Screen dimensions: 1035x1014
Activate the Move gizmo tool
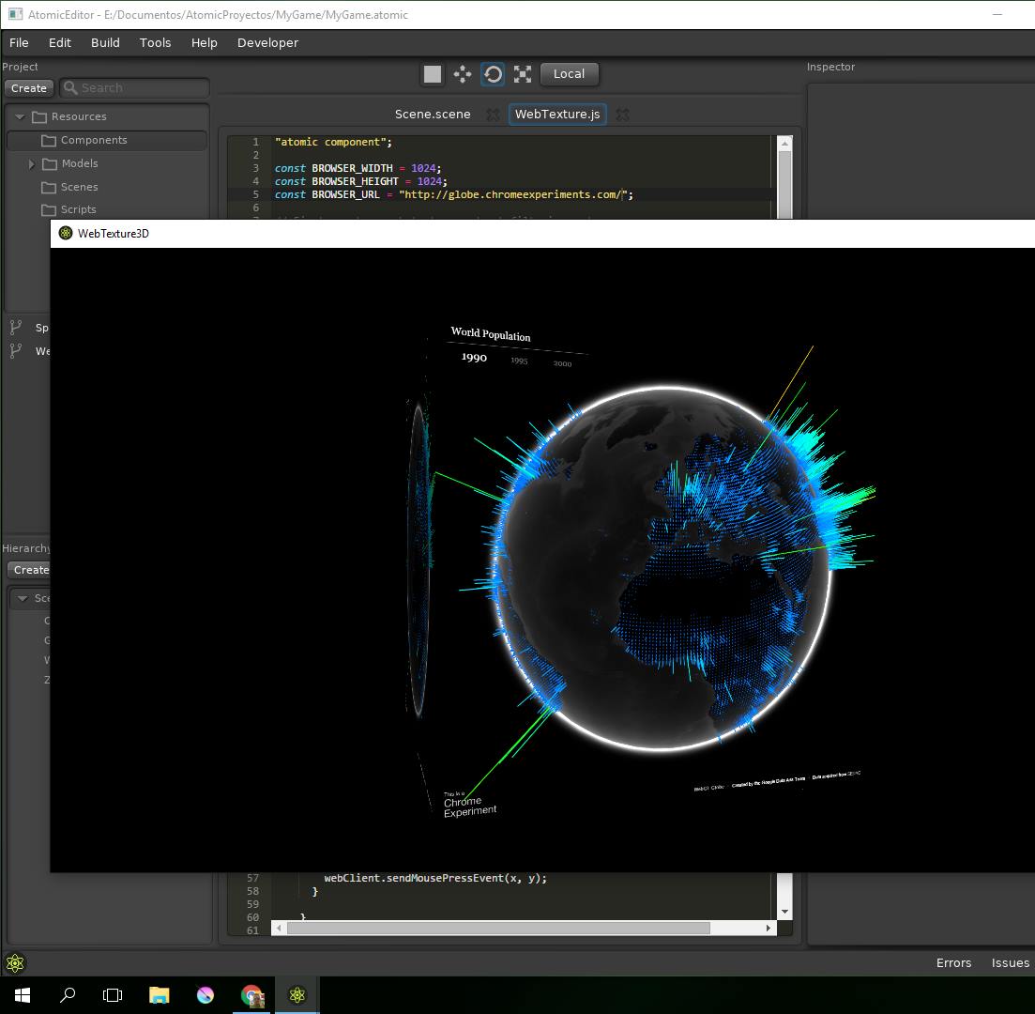463,74
